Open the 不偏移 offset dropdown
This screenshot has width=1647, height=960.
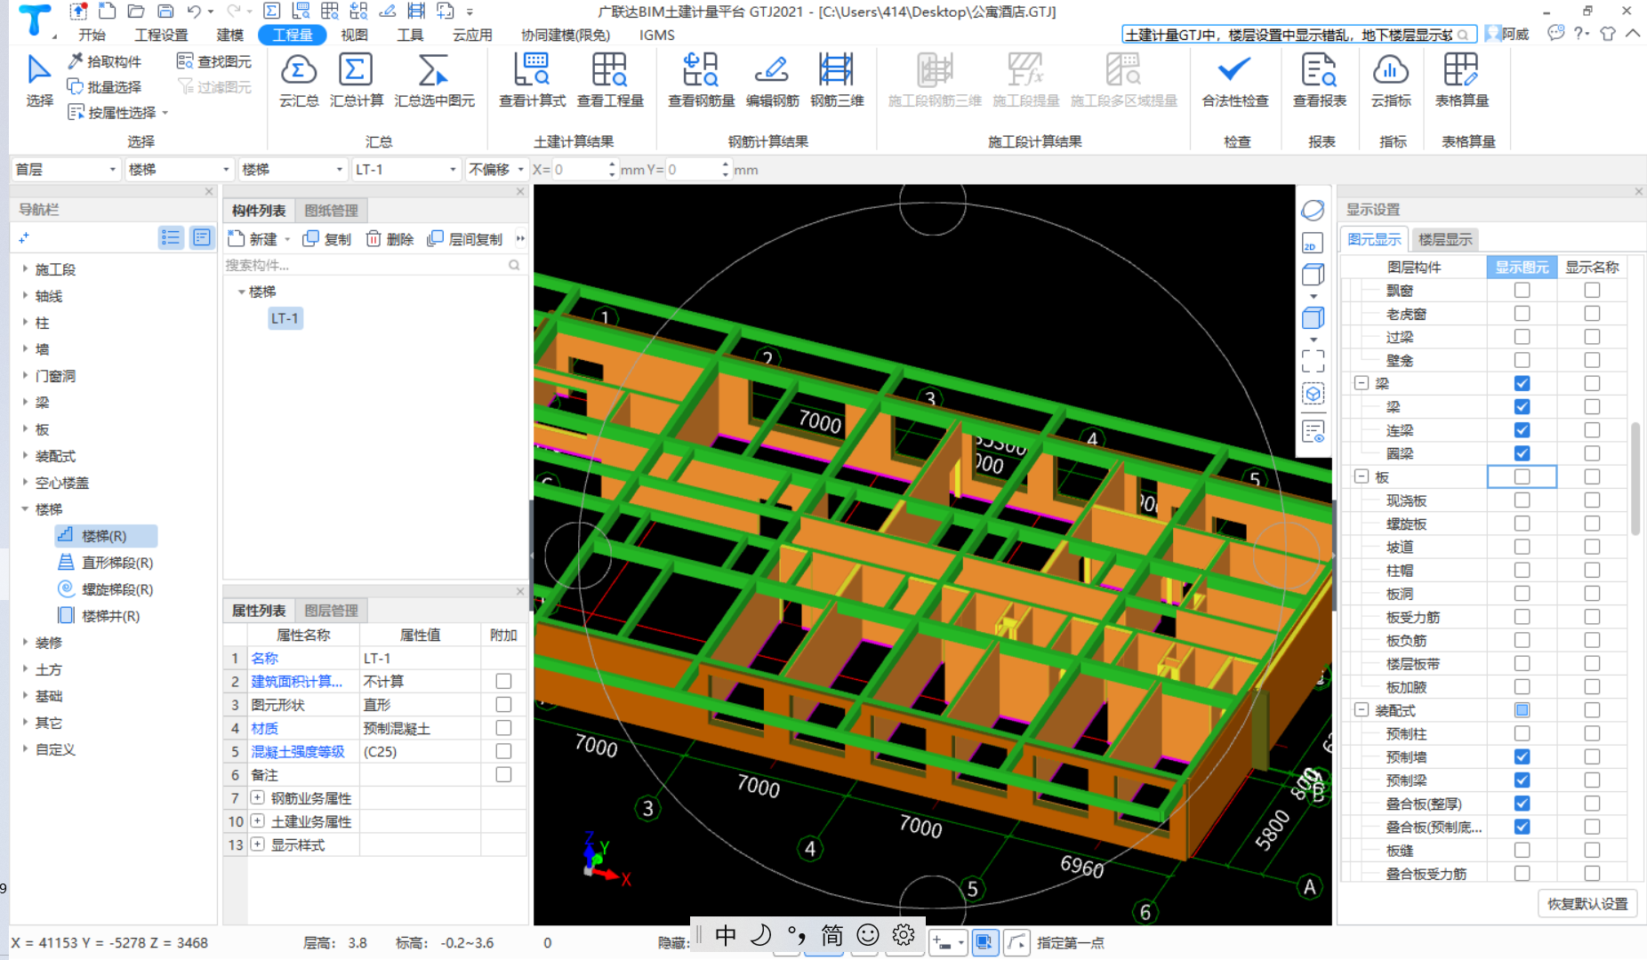[x=496, y=169]
